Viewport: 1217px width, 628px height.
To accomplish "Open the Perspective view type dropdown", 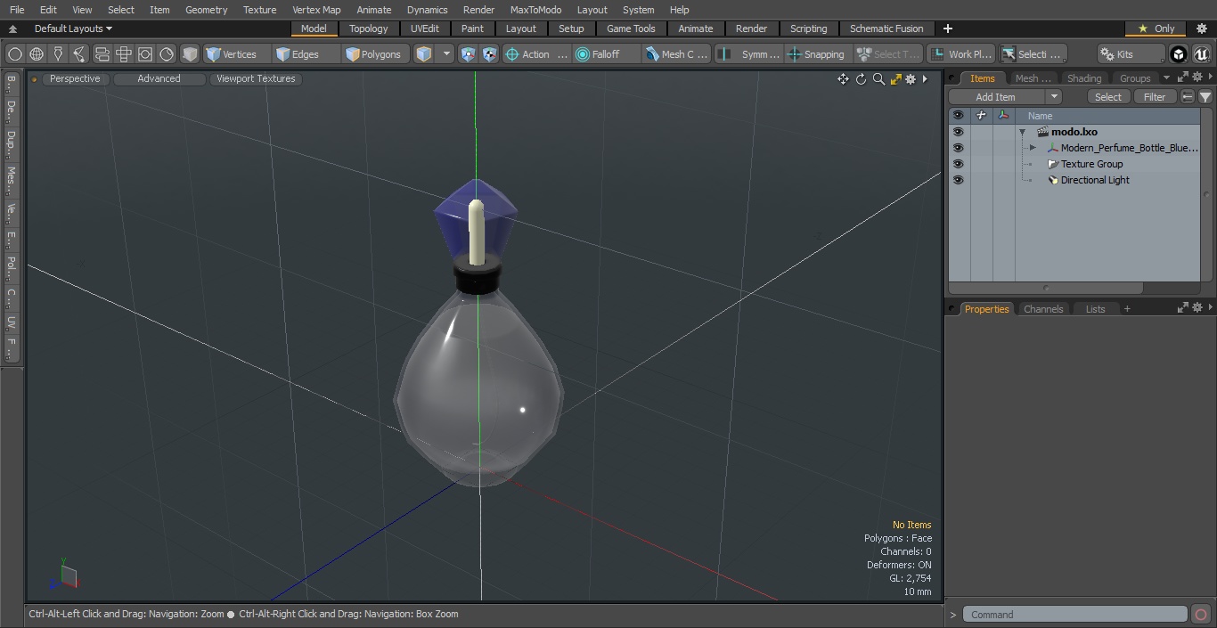I will click(x=75, y=78).
